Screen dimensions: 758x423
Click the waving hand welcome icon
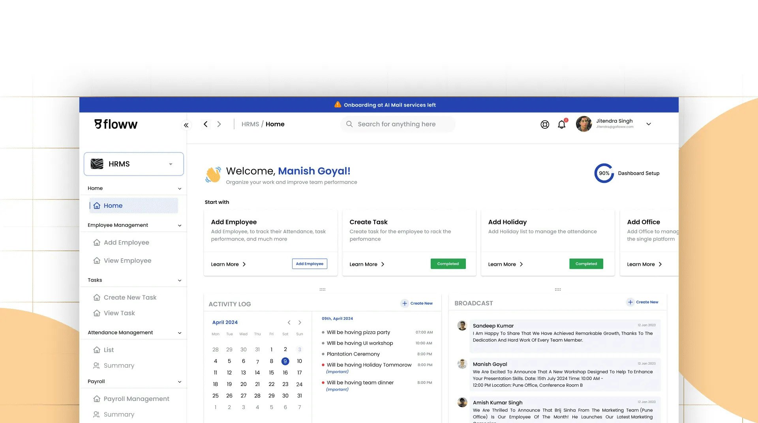[x=213, y=175]
